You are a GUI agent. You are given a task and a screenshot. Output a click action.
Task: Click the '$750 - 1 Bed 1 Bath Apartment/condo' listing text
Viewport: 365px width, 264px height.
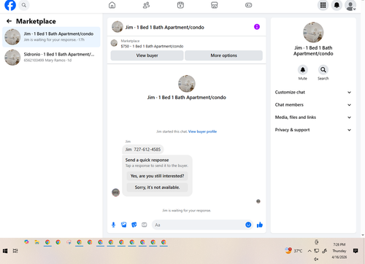tap(152, 46)
